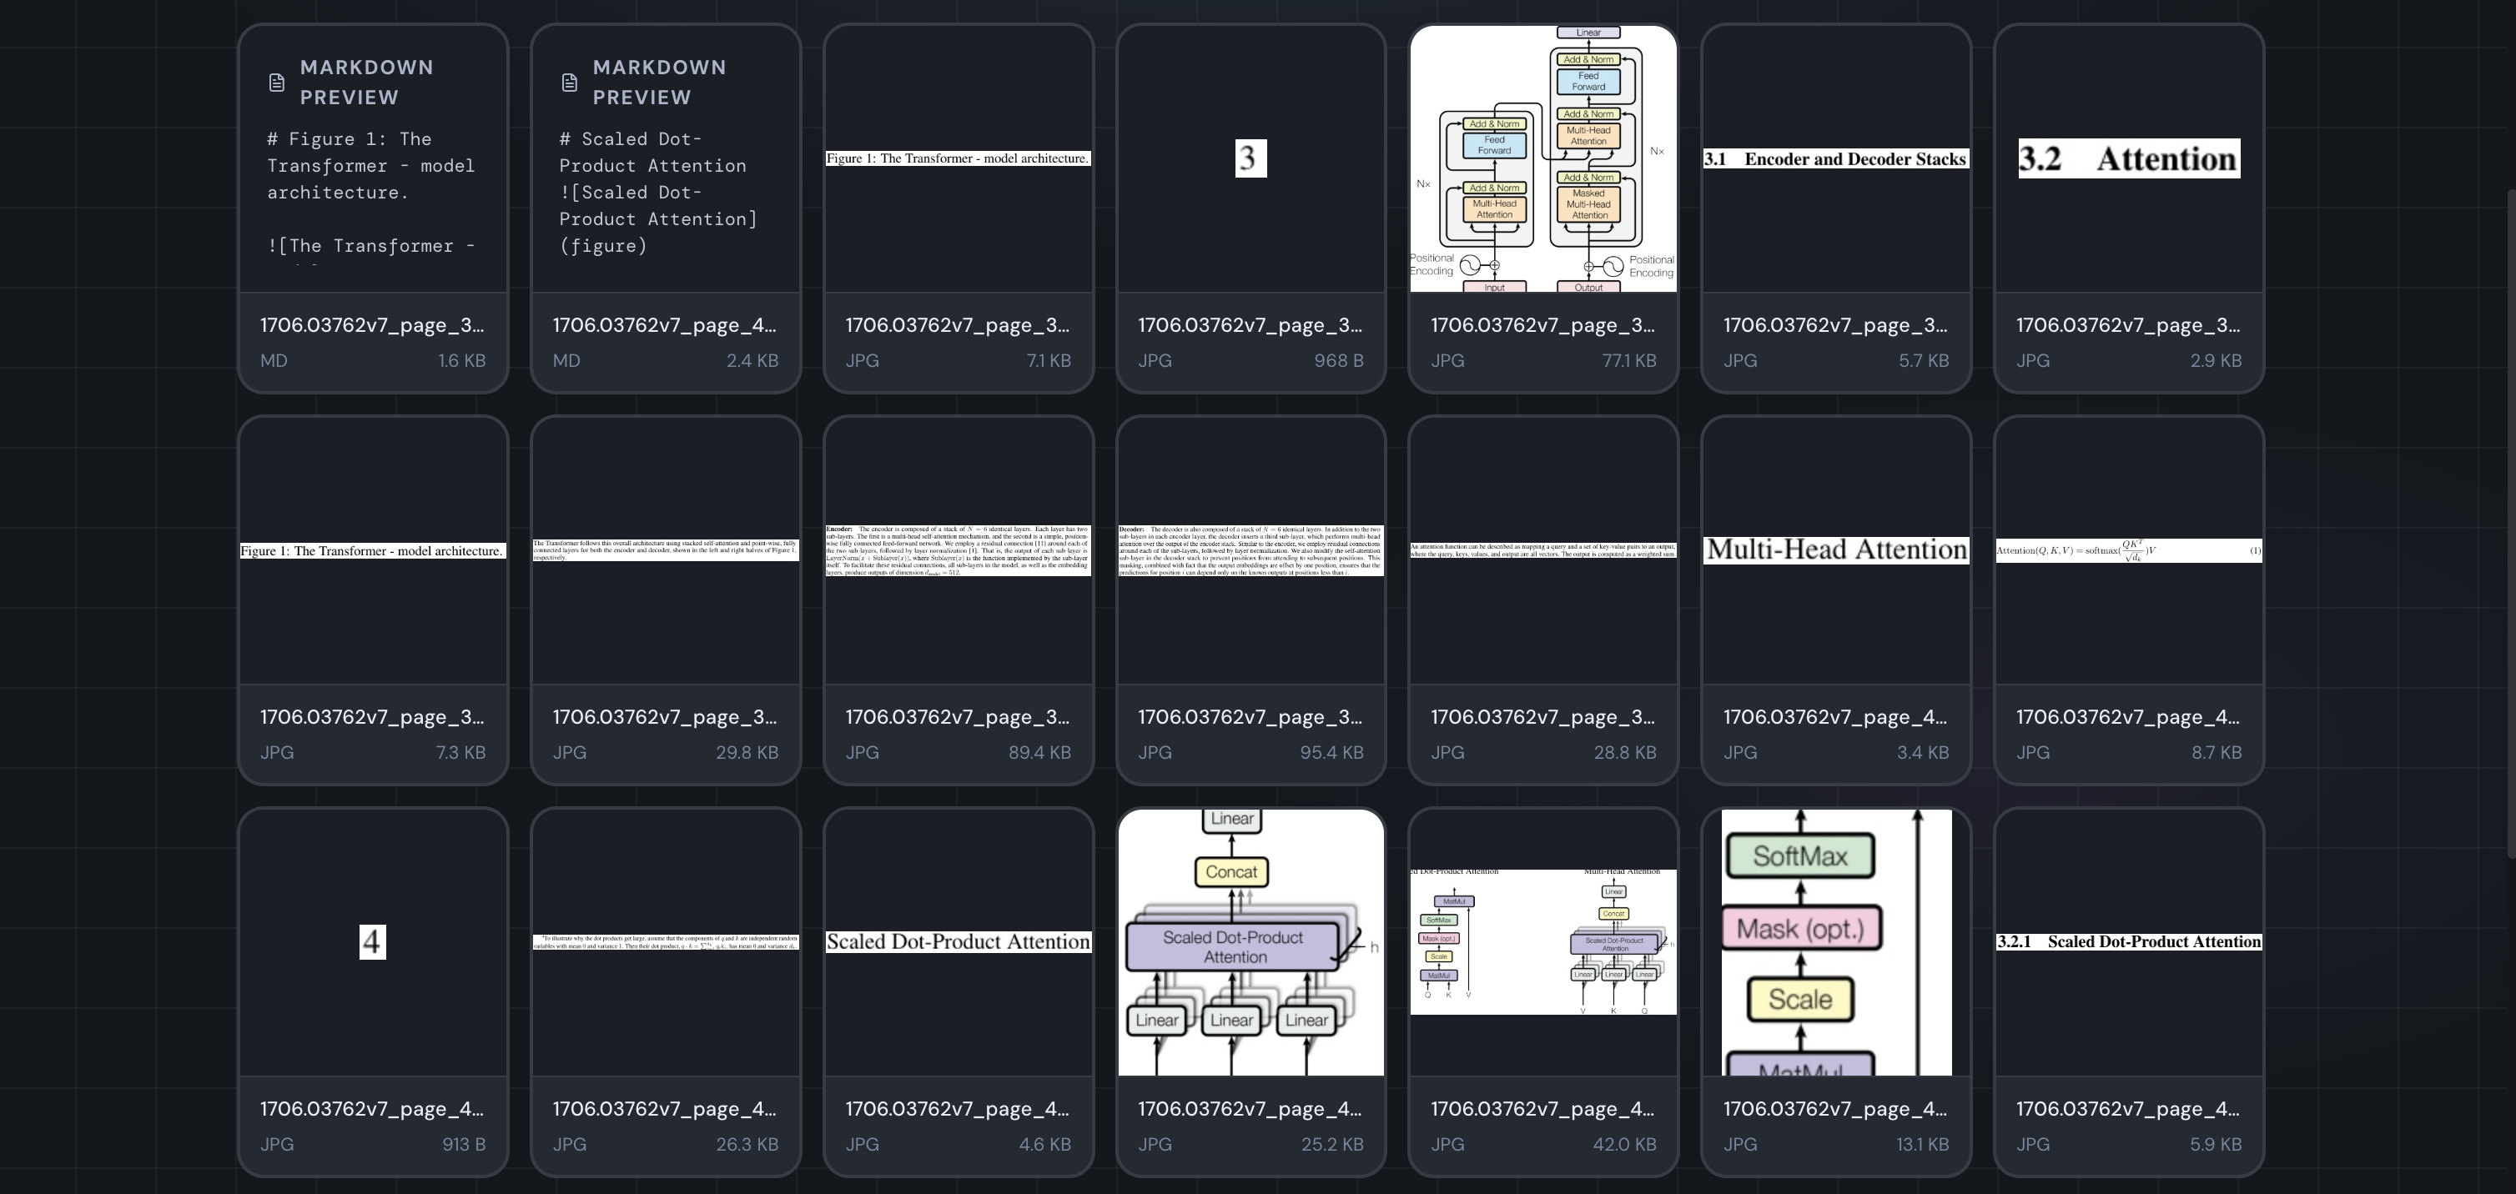
Task: Click the '5.9 KB' file size label
Action: point(2217,1143)
